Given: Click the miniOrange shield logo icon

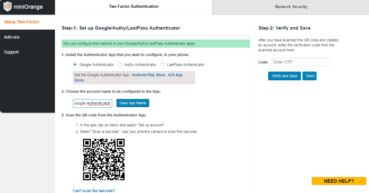Looking at the screenshot, I should 7,6.
